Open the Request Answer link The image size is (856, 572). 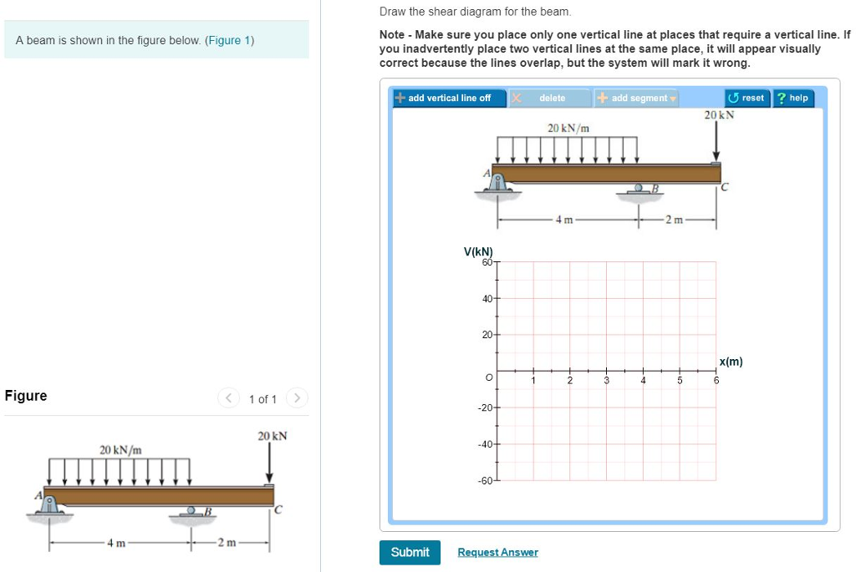(497, 552)
